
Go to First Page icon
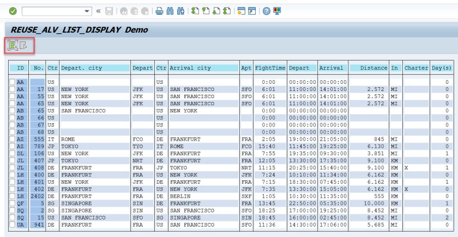coord(196,10)
